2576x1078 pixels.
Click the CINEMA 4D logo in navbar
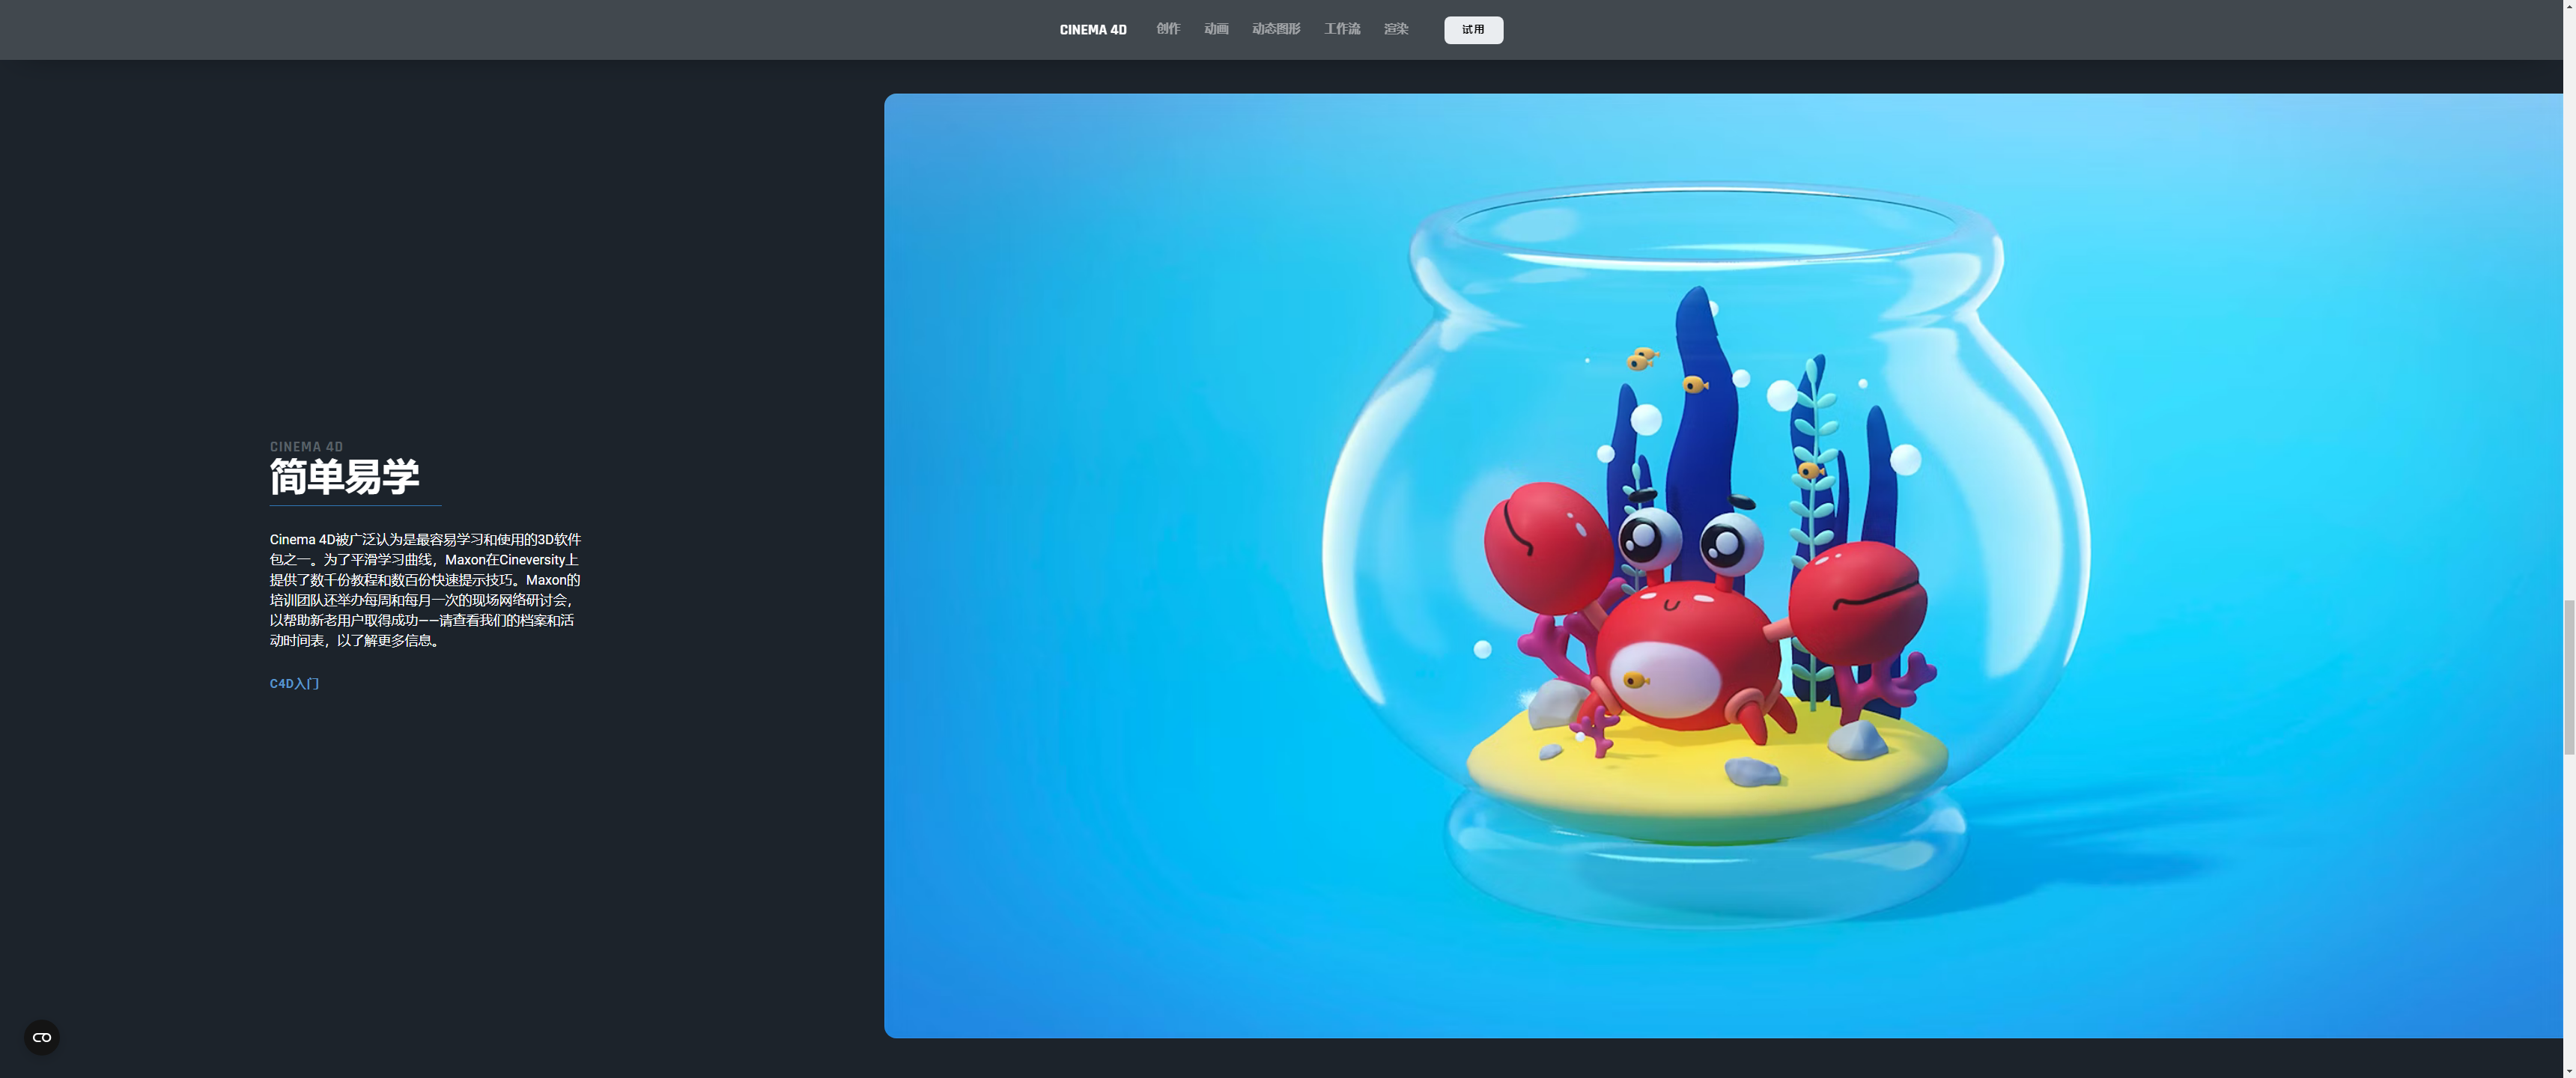[x=1093, y=30]
